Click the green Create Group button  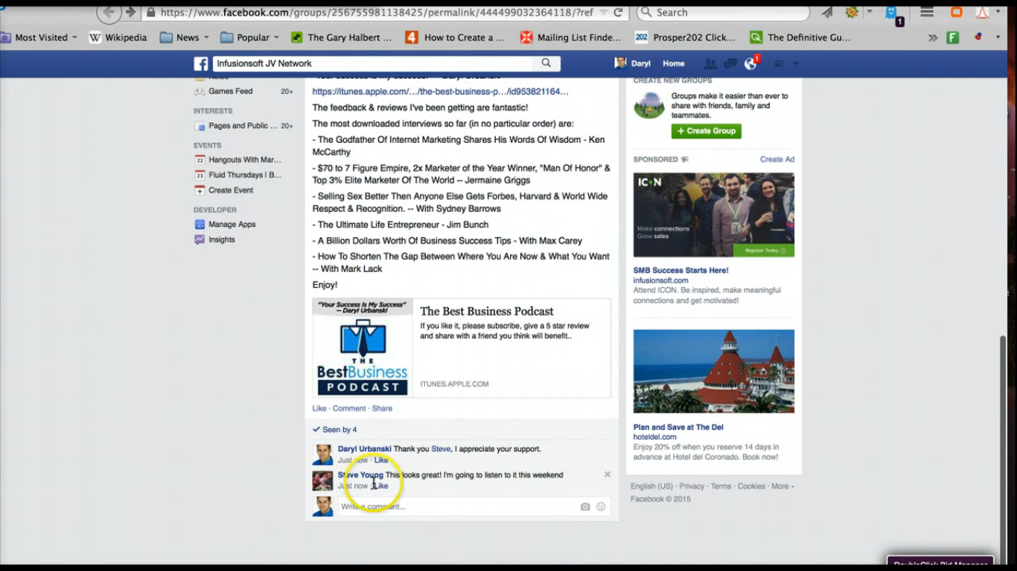pos(707,131)
